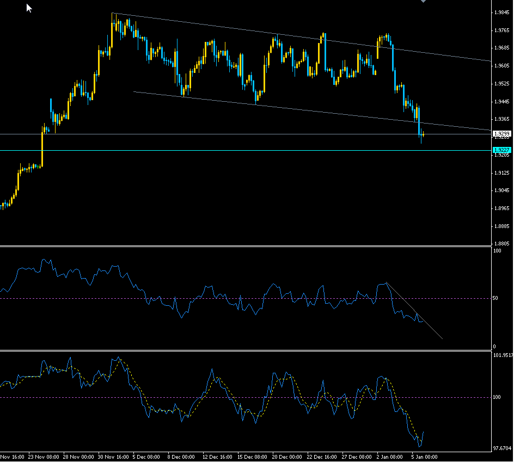Viewport: 514px width, 462px height.
Task: Click the 1.9365 price scale label
Action: point(501,119)
